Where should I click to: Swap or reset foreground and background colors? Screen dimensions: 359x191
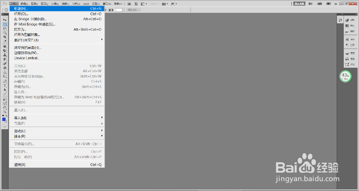(5, 116)
